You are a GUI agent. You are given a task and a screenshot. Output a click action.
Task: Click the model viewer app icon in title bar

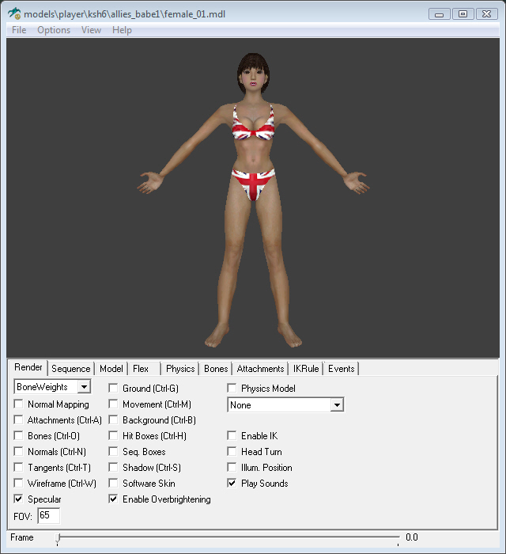click(x=14, y=13)
